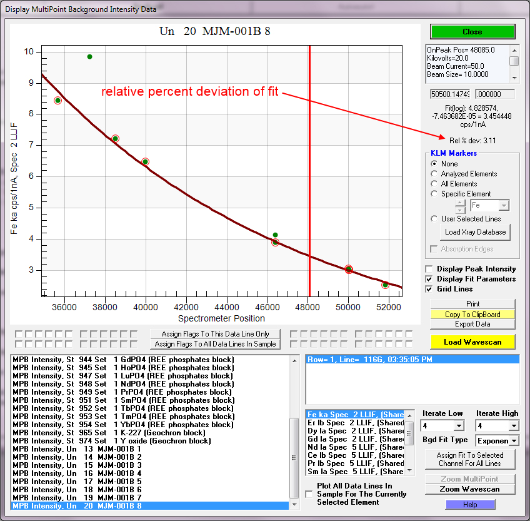Toggle the Grid Lines checkbox
Viewport: 530px width, 521px height.
click(x=429, y=289)
